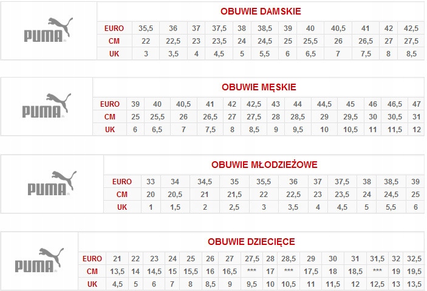Select the 'OBUWIE DZIECIĘCE' heading
427x291 pixels.
click(251, 242)
